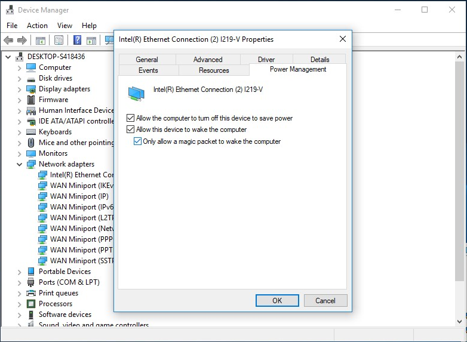Select the Display adapters icon
Viewport: 467px width, 342px height.
pos(31,89)
